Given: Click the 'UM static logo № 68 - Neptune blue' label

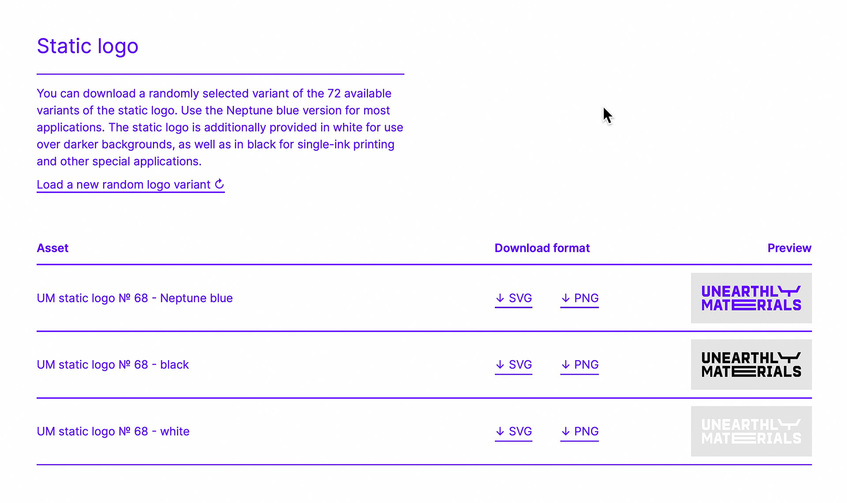Looking at the screenshot, I should pyautogui.click(x=135, y=298).
